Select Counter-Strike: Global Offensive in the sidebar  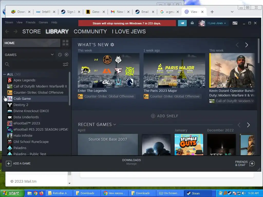coord(39,92)
